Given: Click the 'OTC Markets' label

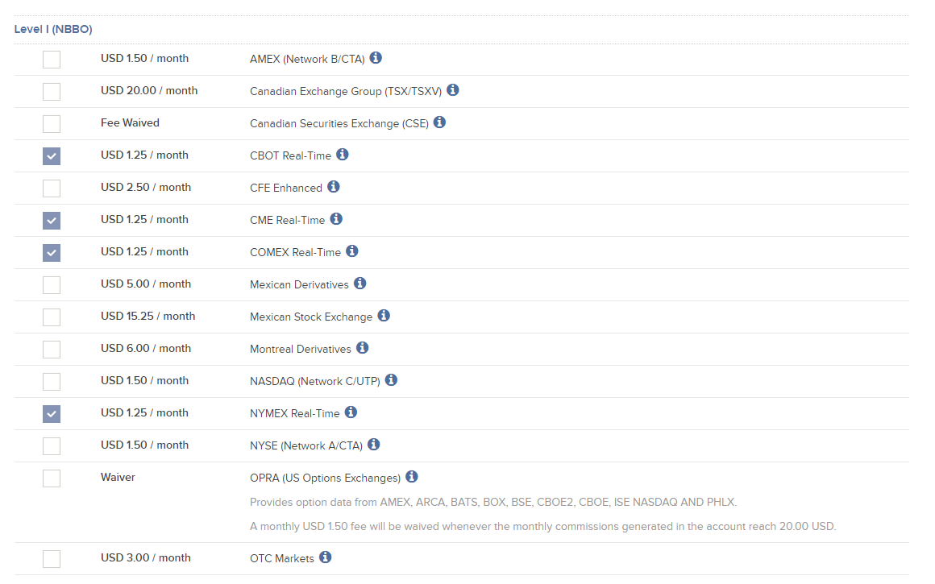Looking at the screenshot, I should [282, 558].
